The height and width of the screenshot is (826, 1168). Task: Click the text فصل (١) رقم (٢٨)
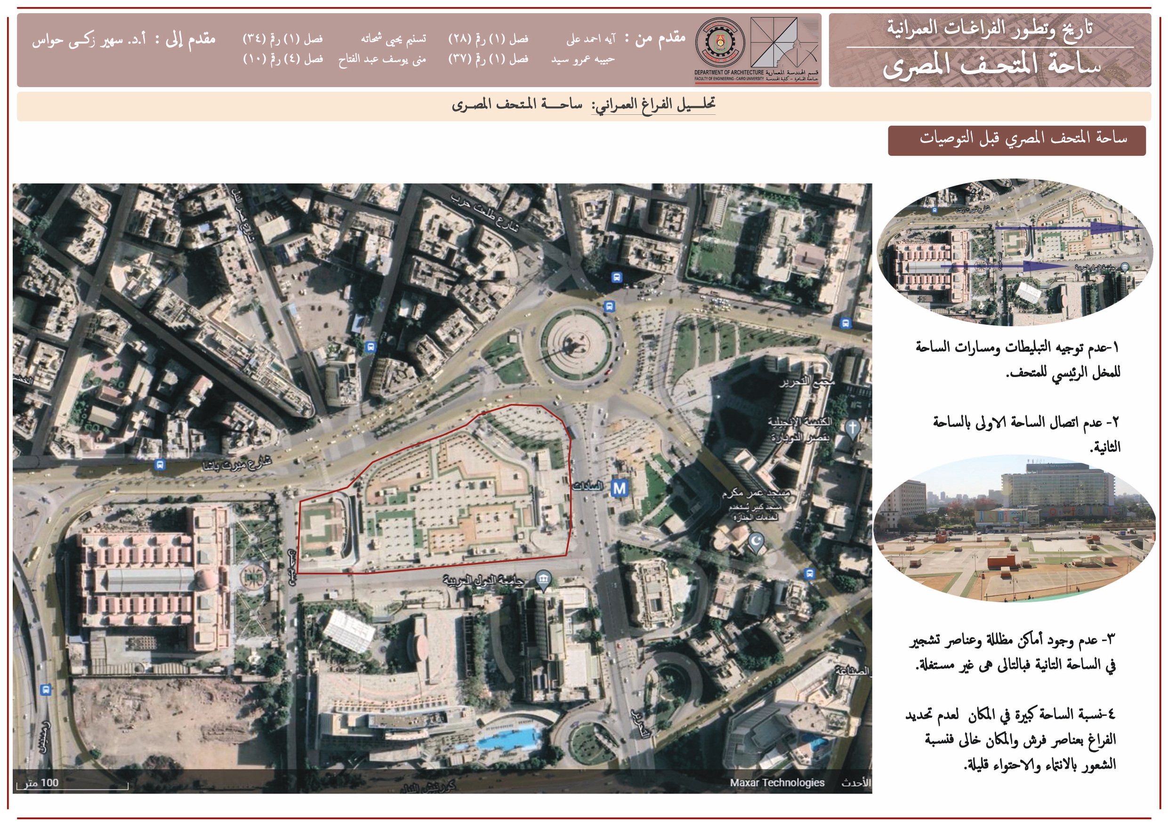click(x=488, y=39)
